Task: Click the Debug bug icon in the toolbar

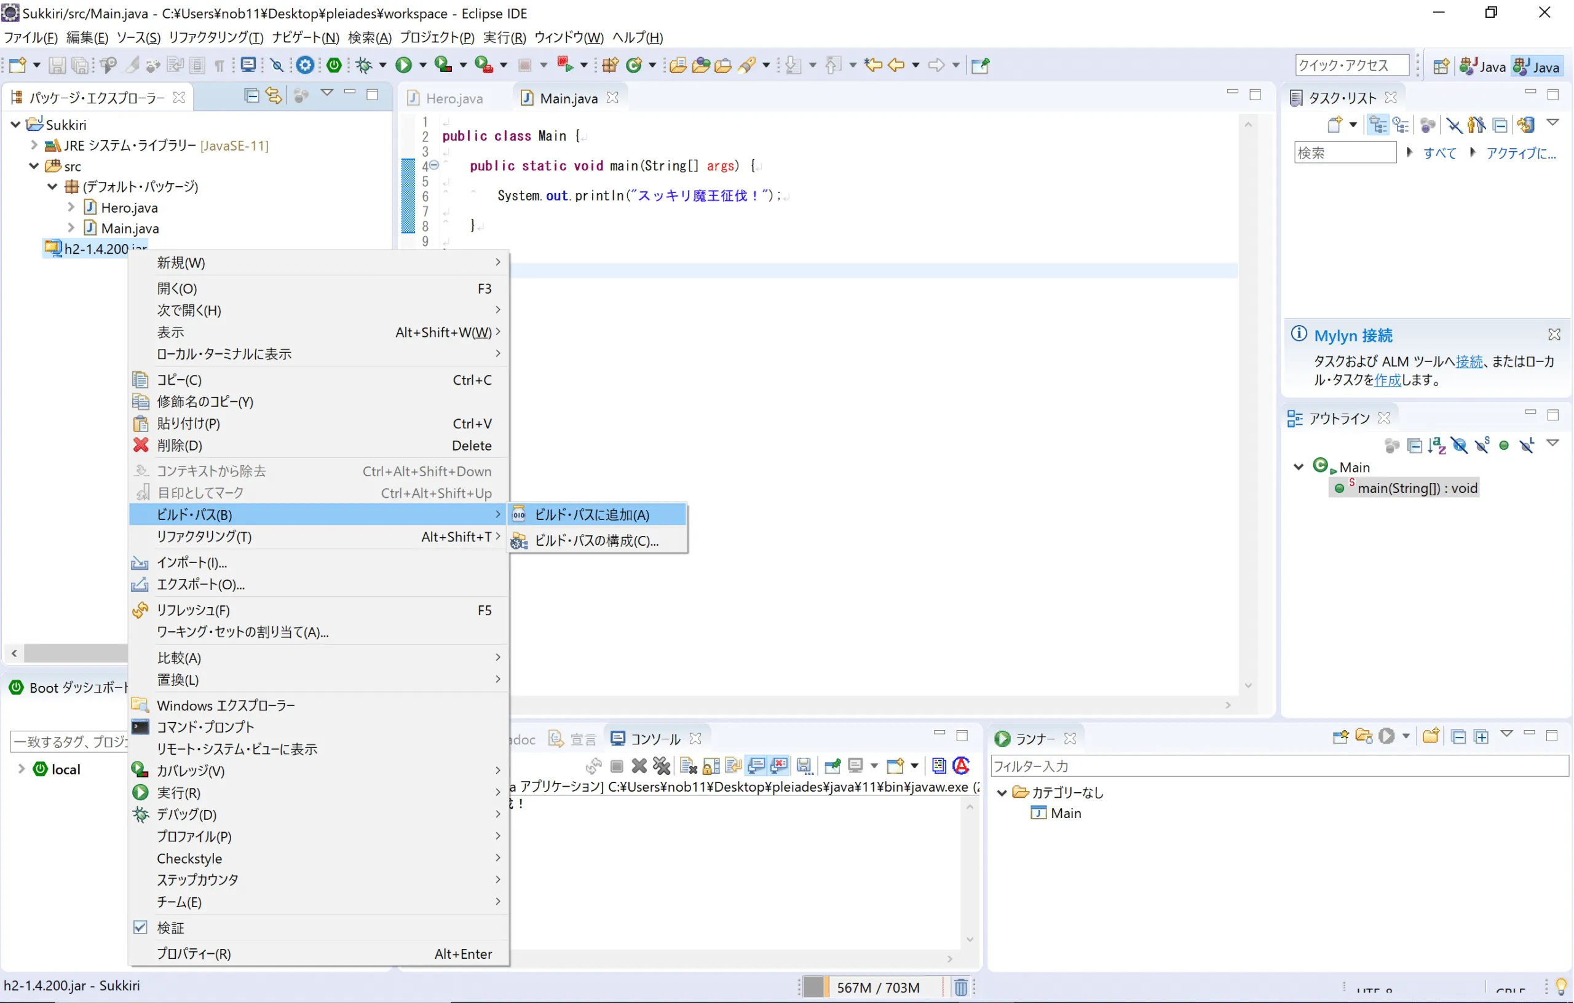Action: click(364, 65)
